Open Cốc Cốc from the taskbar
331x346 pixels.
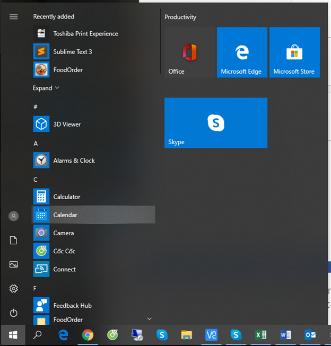pos(112,335)
